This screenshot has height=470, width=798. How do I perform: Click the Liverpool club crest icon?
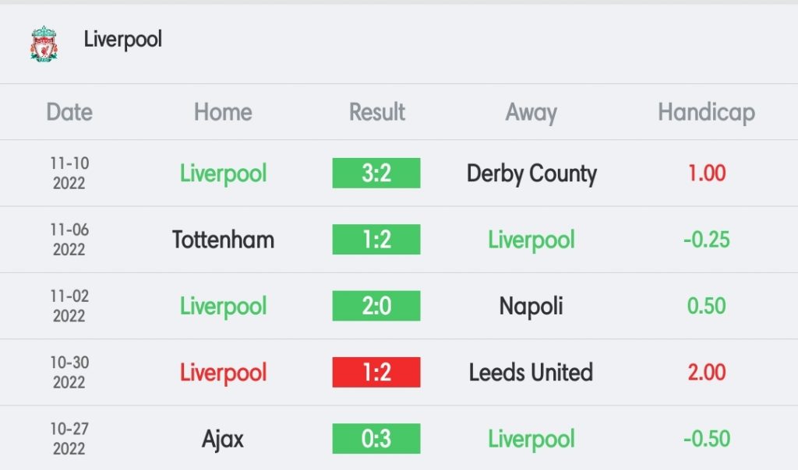tap(44, 44)
